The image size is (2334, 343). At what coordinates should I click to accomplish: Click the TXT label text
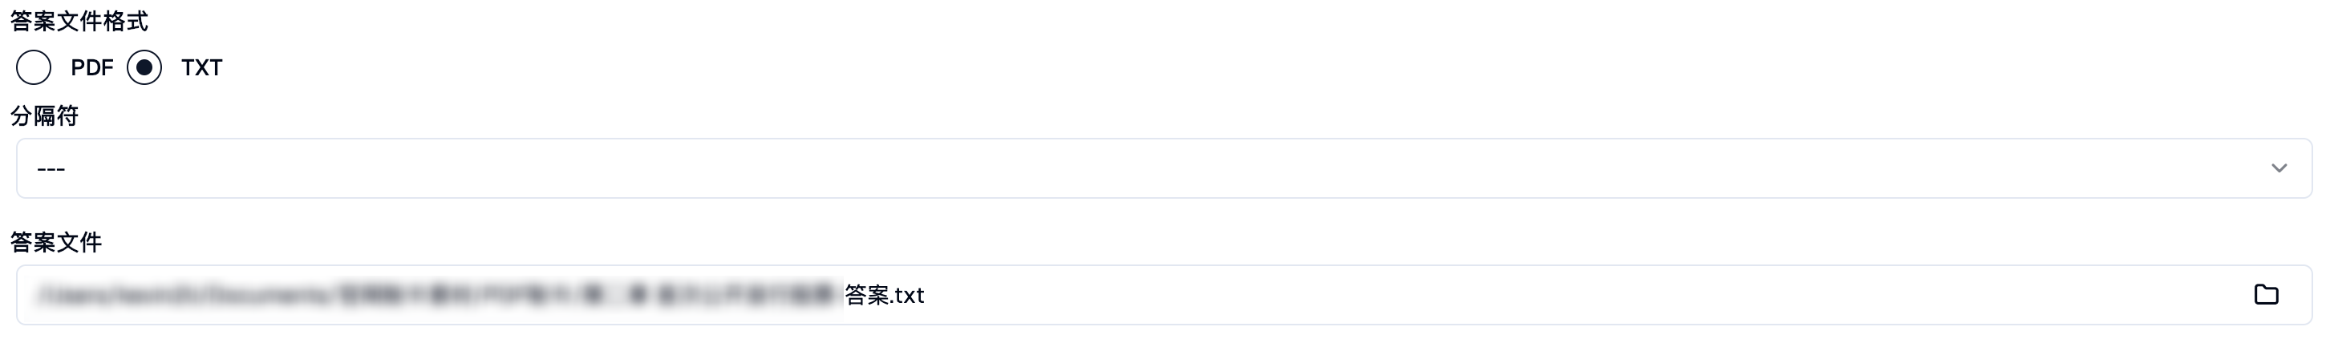tap(201, 68)
